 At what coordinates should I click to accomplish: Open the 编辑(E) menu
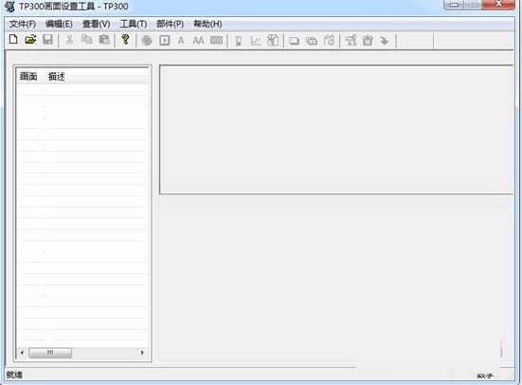[59, 24]
